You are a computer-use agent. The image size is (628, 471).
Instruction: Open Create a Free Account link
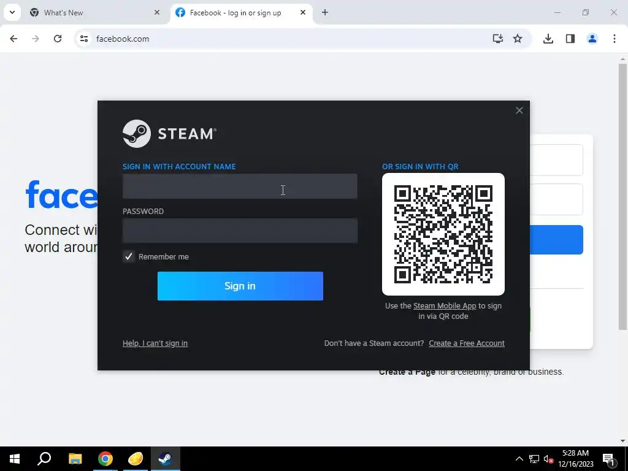467,343
